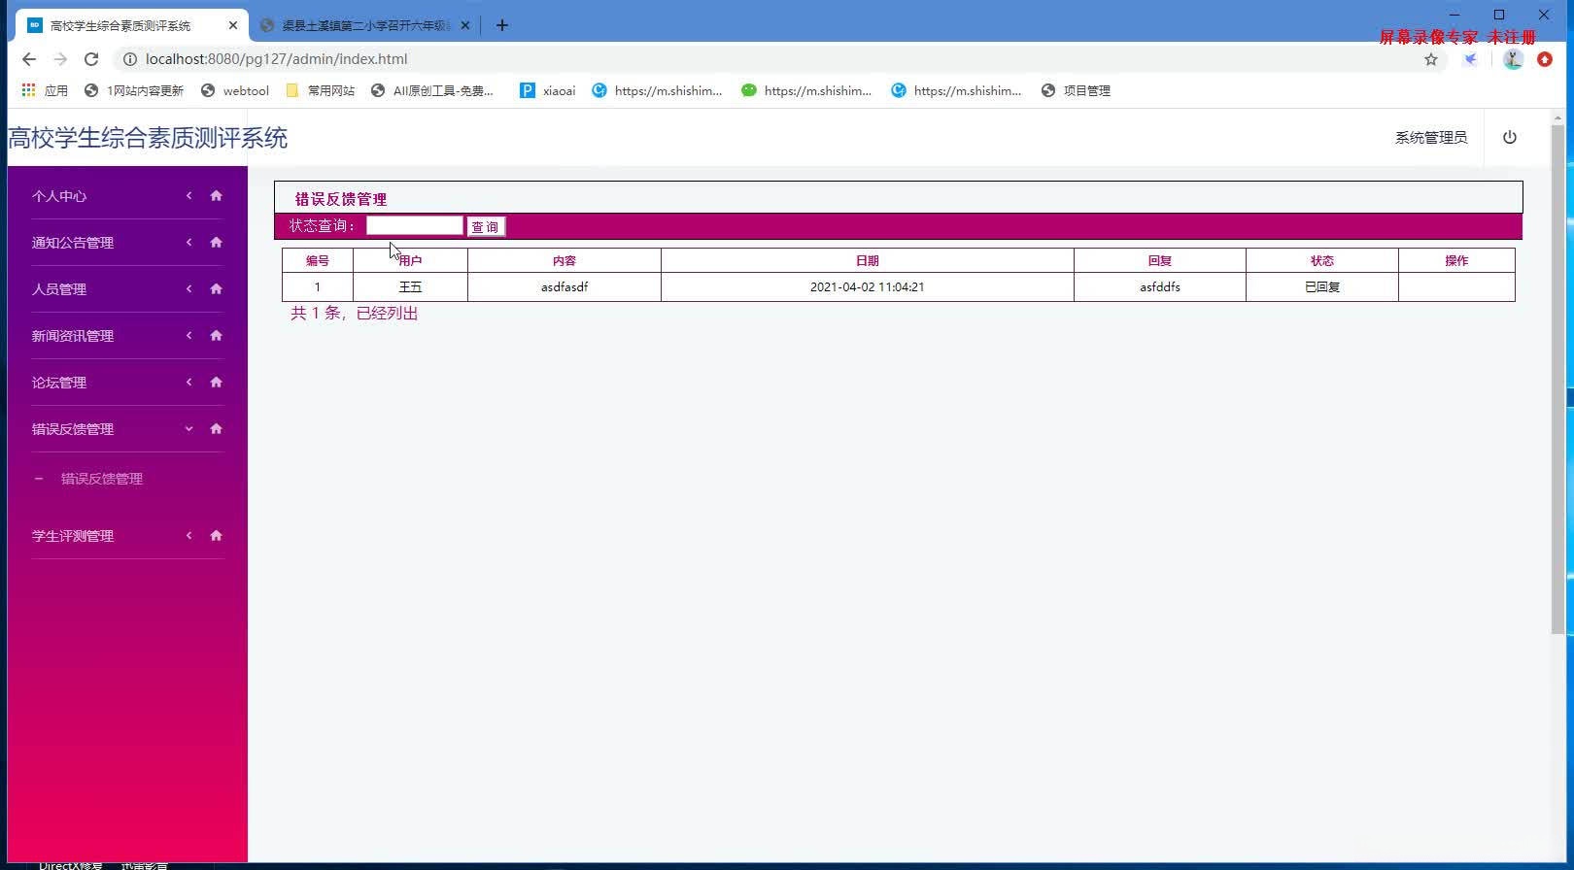
Task: Open the 项目管理 bookmark
Action: coord(1076,90)
